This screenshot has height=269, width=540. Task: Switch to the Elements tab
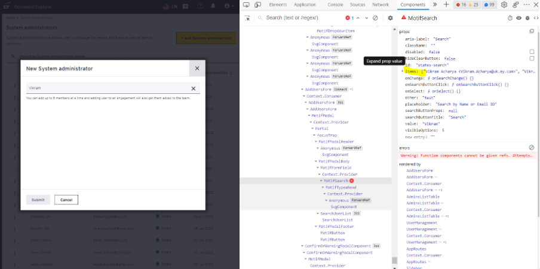[278, 5]
